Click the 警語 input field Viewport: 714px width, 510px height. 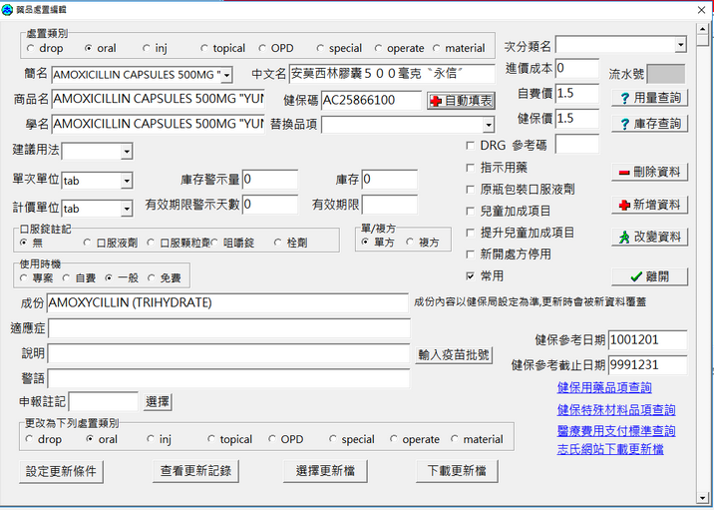coord(228,378)
